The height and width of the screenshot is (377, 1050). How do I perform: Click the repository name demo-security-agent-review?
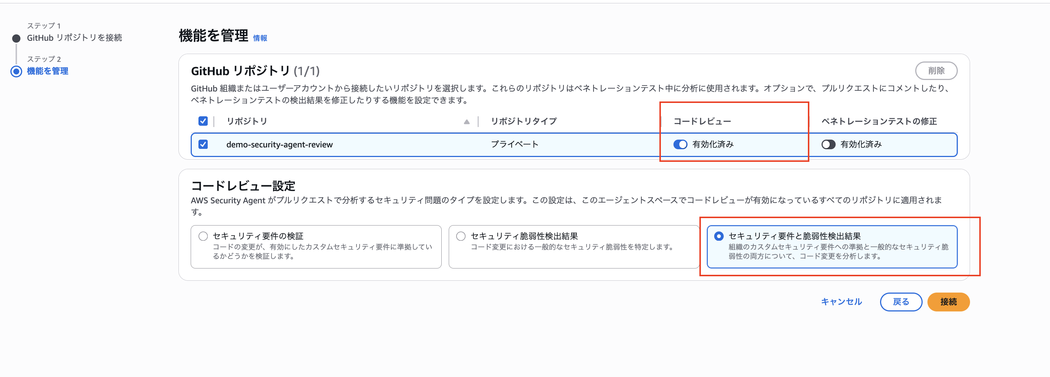(280, 144)
